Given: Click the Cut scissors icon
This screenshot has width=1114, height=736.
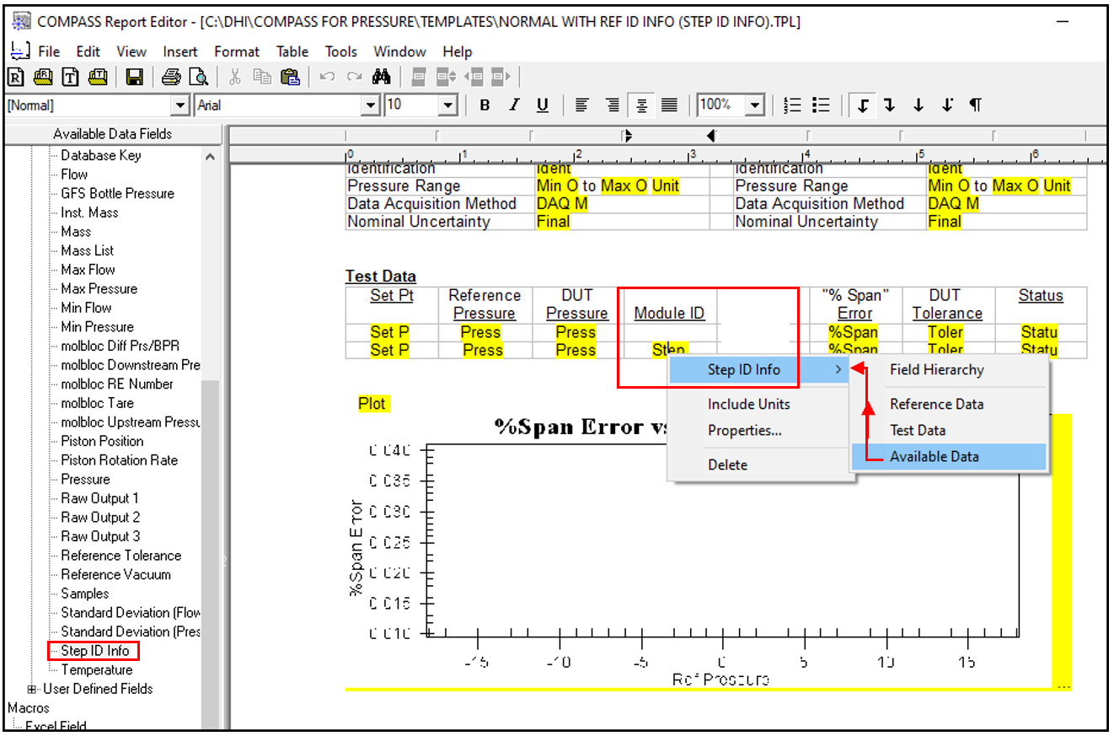Looking at the screenshot, I should tap(235, 78).
